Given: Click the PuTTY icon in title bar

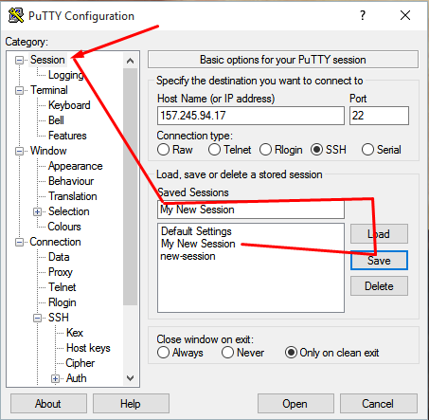Looking at the screenshot, I should point(16,15).
